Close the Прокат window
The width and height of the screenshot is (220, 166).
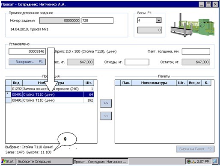215,4
